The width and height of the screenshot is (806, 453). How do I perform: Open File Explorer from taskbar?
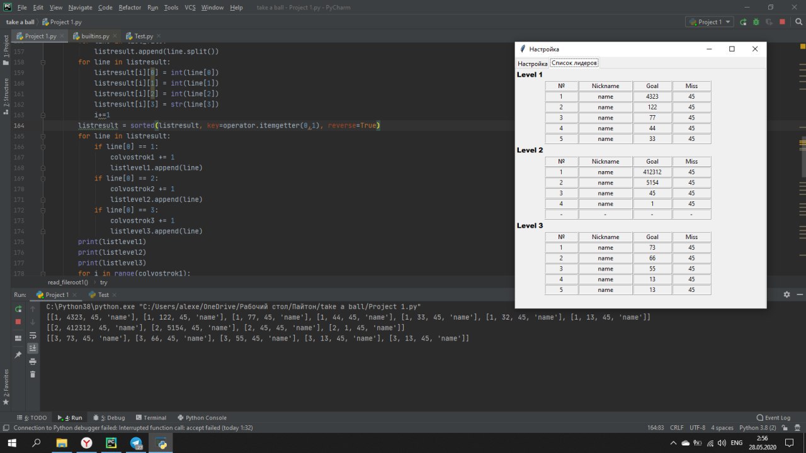tap(62, 443)
